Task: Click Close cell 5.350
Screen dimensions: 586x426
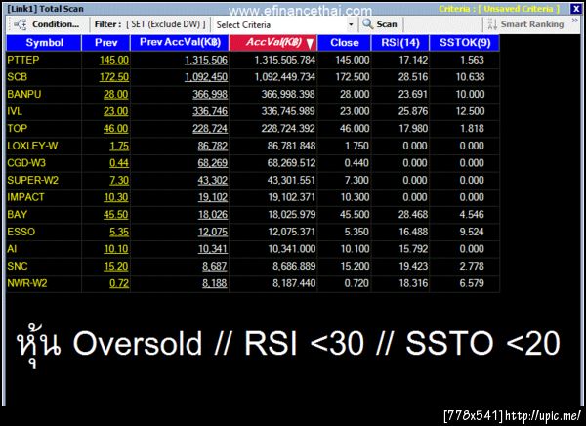Action: pyautogui.click(x=356, y=232)
